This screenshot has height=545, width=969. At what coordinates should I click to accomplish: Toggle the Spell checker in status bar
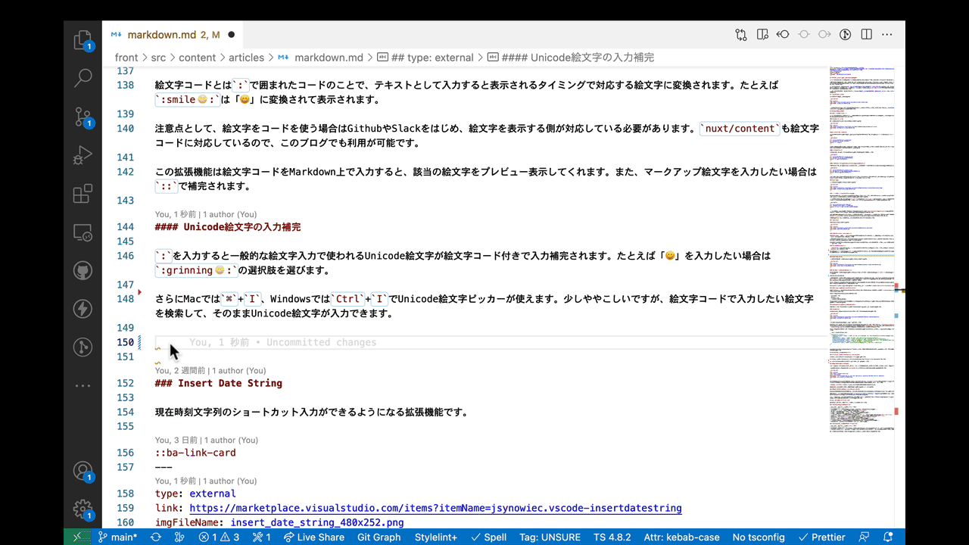[x=488, y=537]
